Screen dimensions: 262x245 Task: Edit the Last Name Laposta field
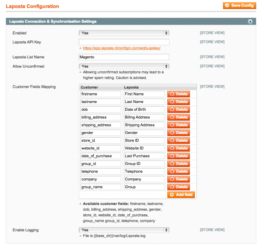point(144,102)
